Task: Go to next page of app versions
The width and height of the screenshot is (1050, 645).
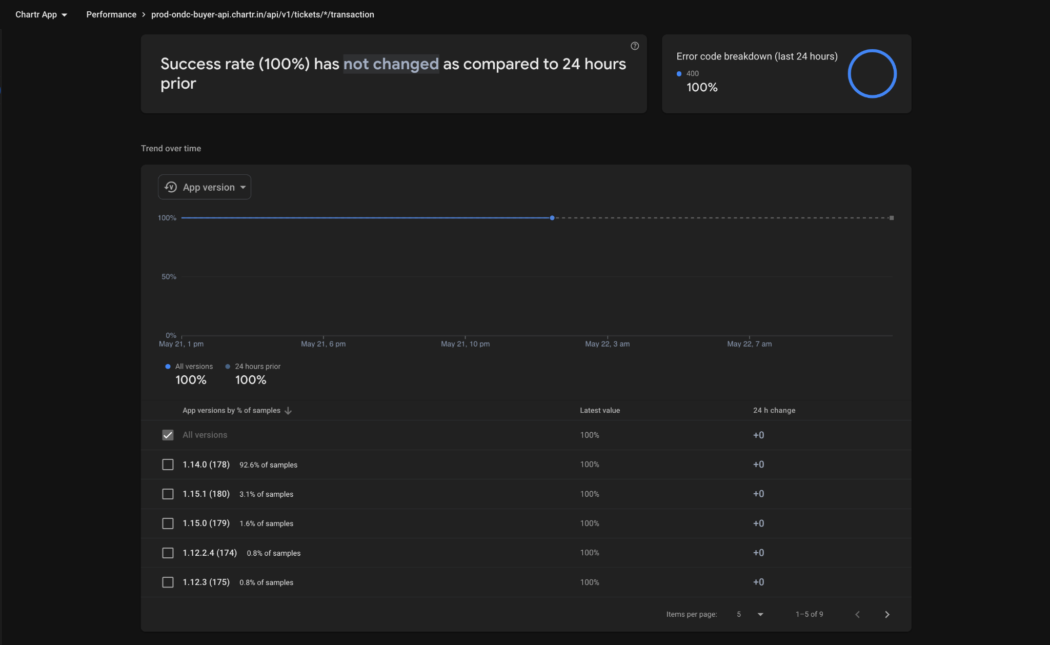Action: [x=887, y=614]
